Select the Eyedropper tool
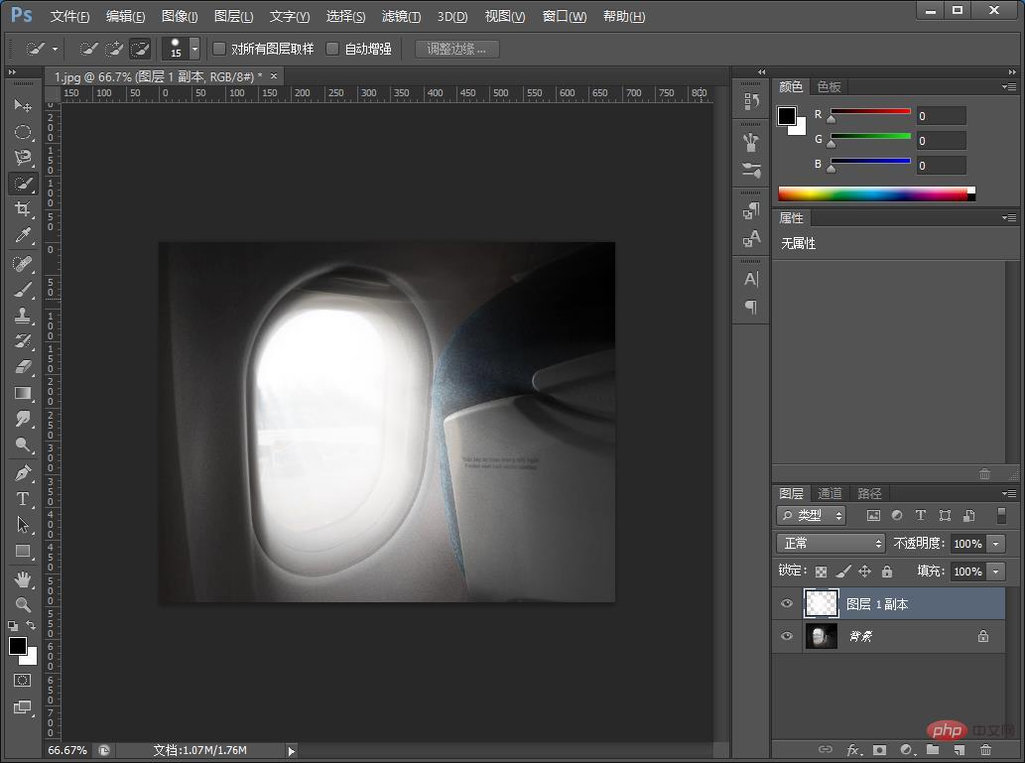This screenshot has width=1025, height=763. point(23,235)
